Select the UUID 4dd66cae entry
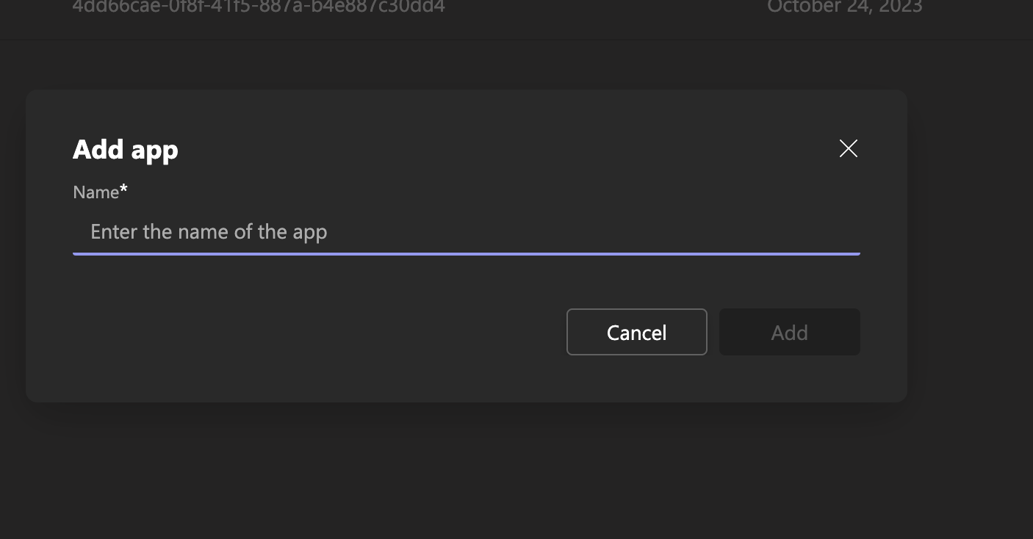This screenshot has width=1033, height=539. pyautogui.click(x=257, y=7)
